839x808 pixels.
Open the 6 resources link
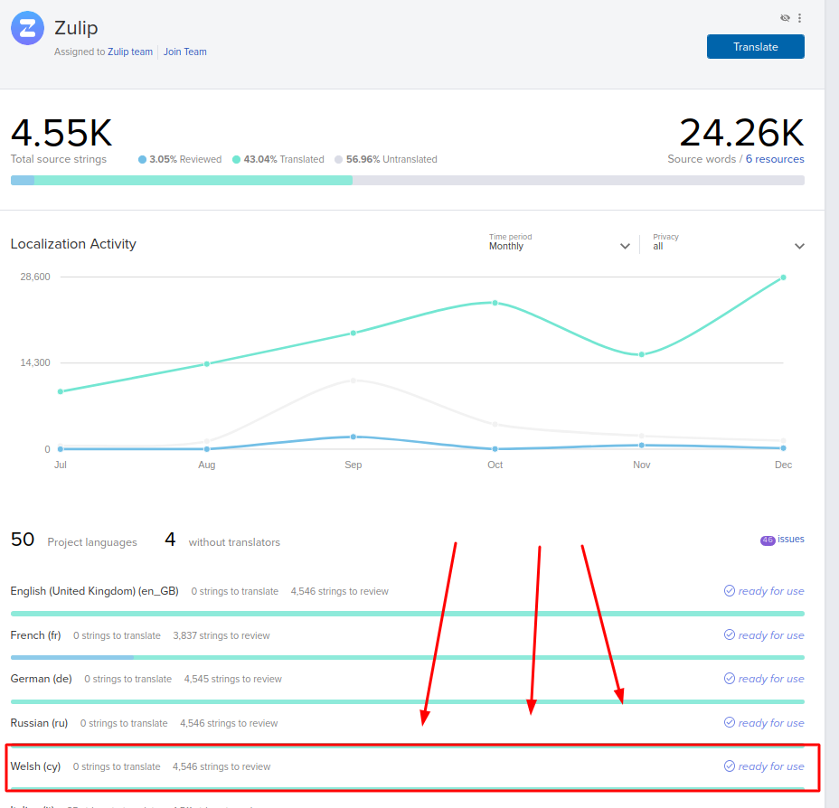[x=774, y=159]
